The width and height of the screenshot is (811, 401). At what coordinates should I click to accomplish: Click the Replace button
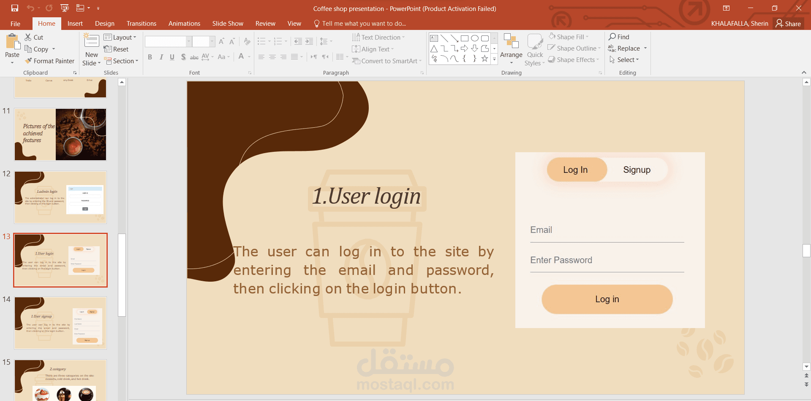[624, 48]
